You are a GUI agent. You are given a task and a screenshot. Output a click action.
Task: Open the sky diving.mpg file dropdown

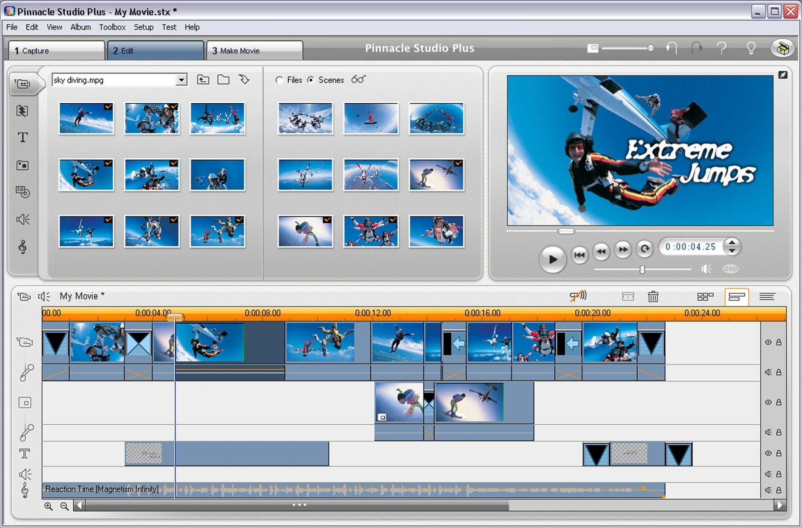point(181,80)
